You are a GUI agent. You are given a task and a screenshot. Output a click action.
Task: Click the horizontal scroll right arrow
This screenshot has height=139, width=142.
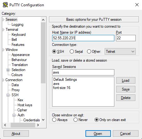pyautogui.click(x=38, y=125)
